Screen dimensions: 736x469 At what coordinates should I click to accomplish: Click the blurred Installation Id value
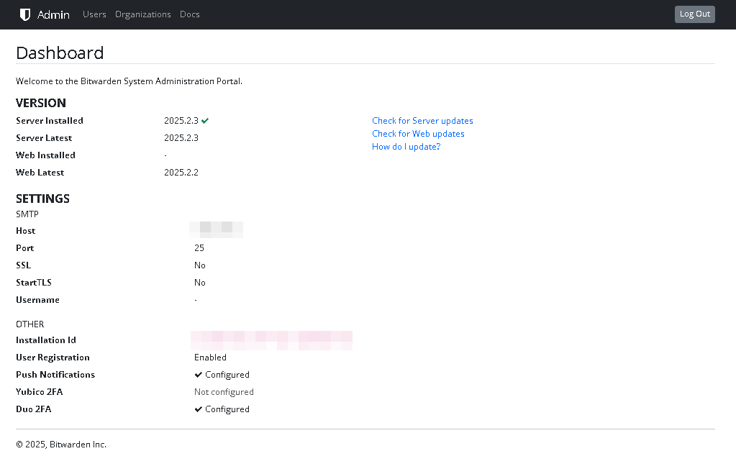click(271, 340)
